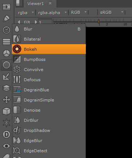
Task: Choose DegrainSimple from the filter menu
Action: click(49, 100)
